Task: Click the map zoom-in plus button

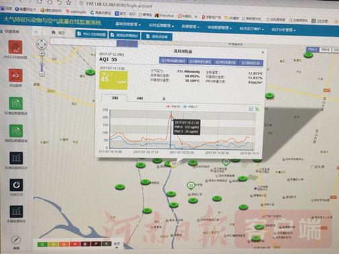Action: coord(42,54)
